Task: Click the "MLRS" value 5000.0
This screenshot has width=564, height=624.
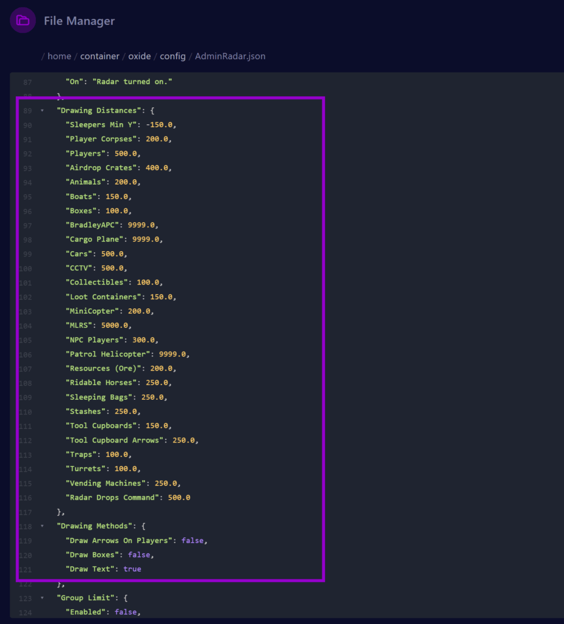Action: point(115,325)
